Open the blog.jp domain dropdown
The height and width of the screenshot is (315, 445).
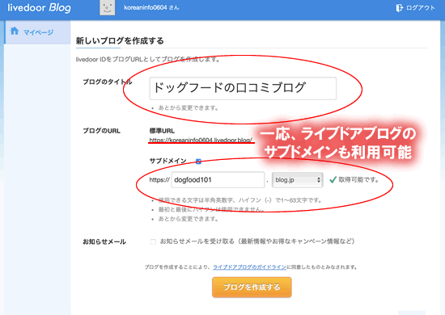297,179
